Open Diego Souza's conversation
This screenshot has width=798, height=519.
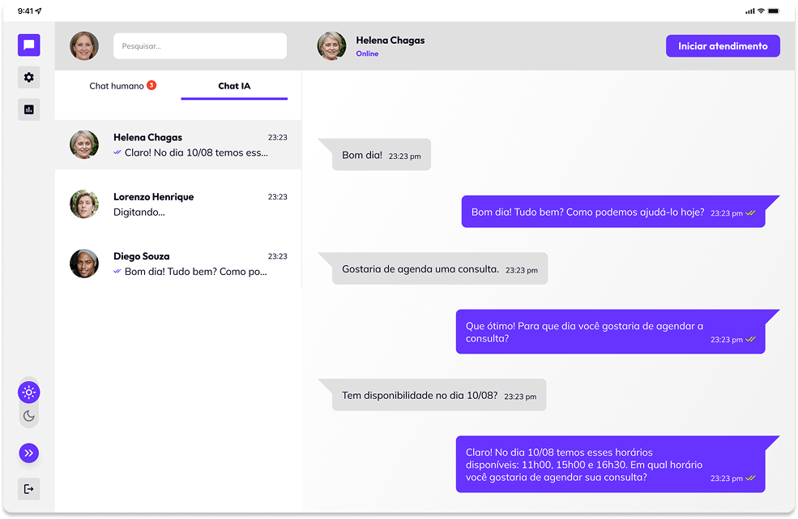click(x=178, y=264)
